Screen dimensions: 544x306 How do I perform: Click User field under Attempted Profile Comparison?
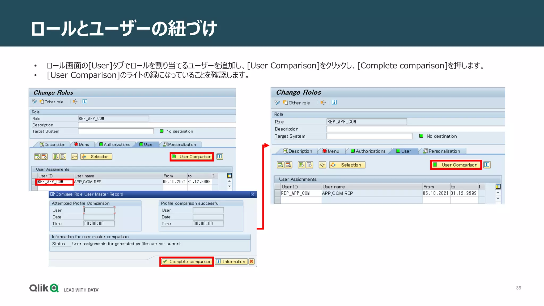pos(99,210)
